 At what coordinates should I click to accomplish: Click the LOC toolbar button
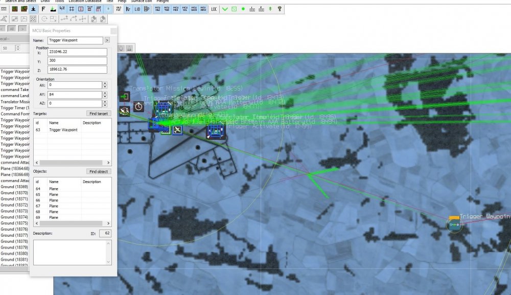214,9
